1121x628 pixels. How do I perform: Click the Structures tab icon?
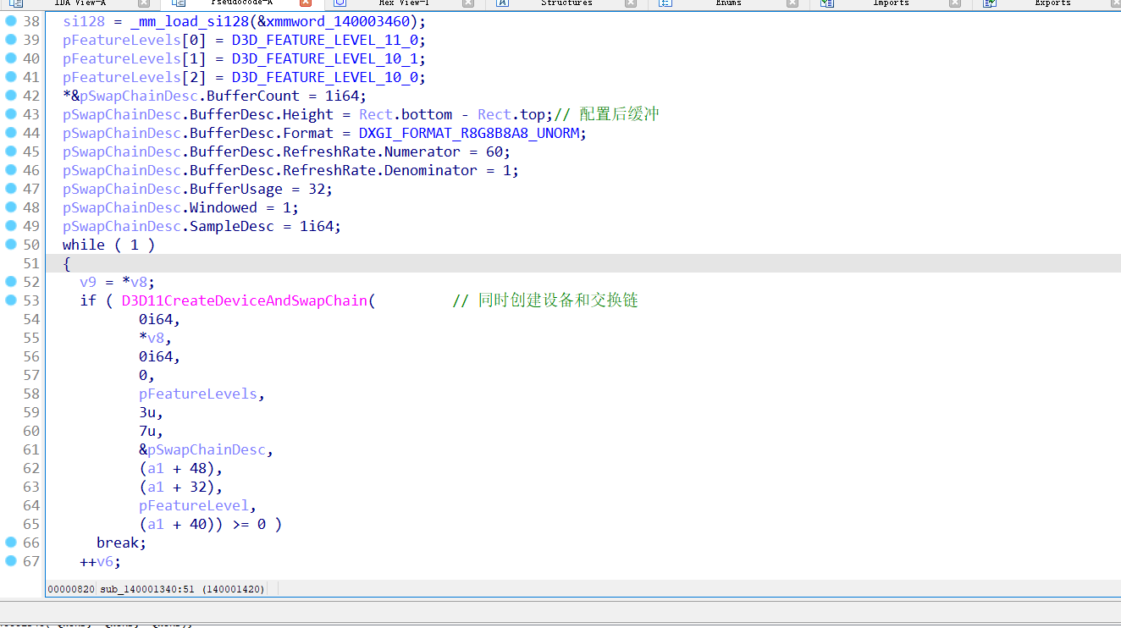point(502,3)
